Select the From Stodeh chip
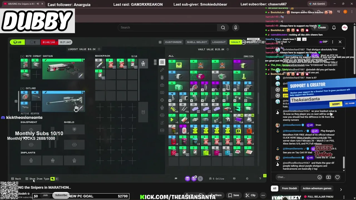The height and width of the screenshot is (200, 356). coord(290,188)
